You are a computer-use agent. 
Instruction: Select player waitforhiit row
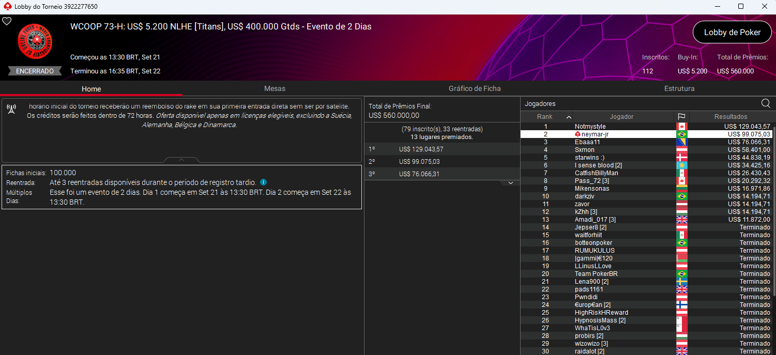click(x=646, y=235)
